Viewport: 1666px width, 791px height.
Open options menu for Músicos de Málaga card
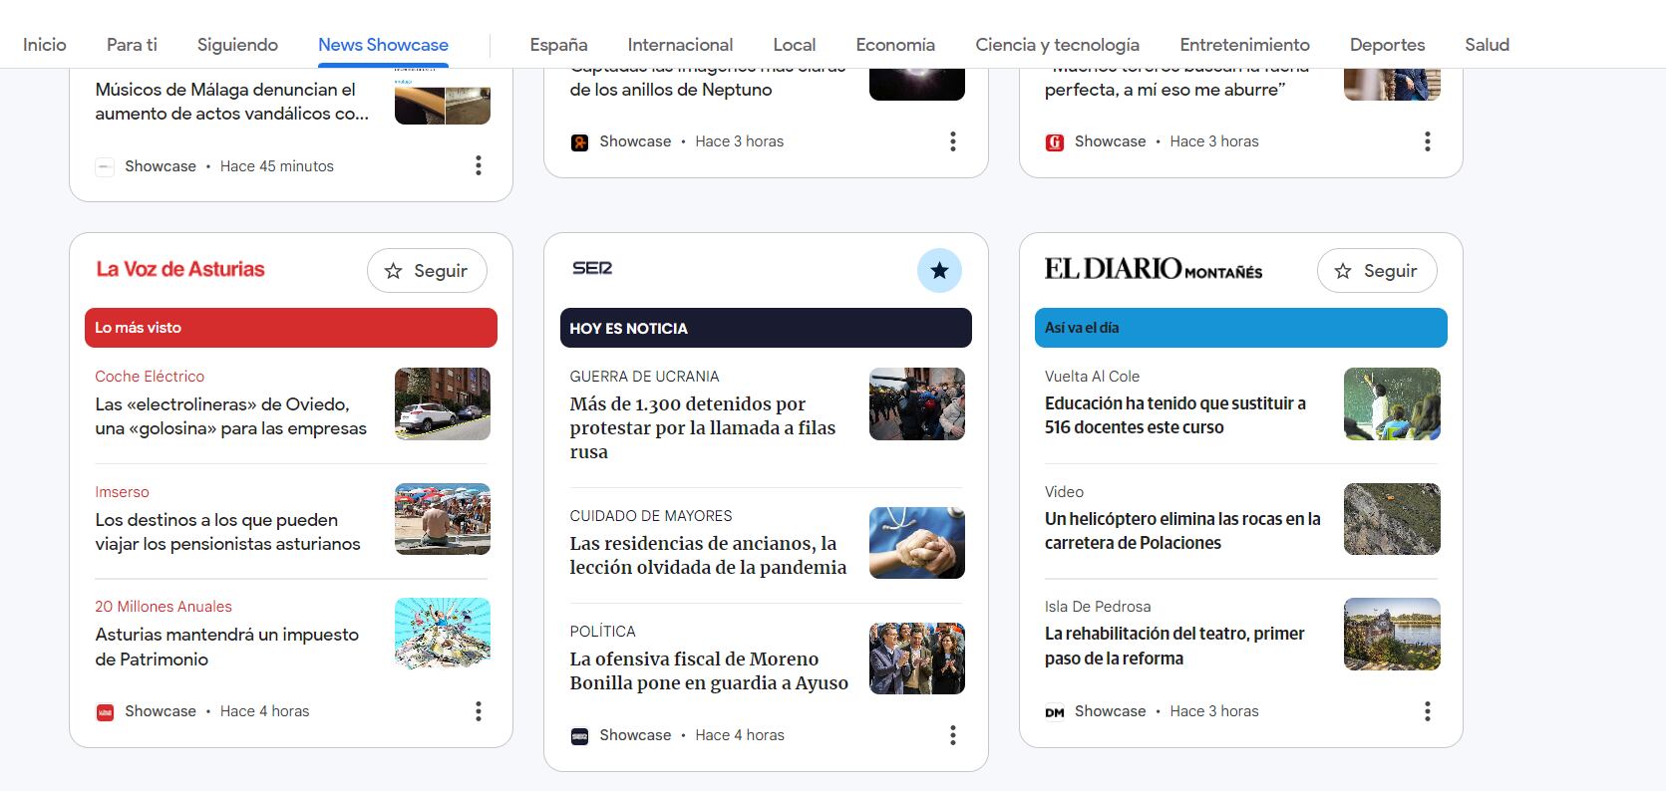[x=479, y=165]
